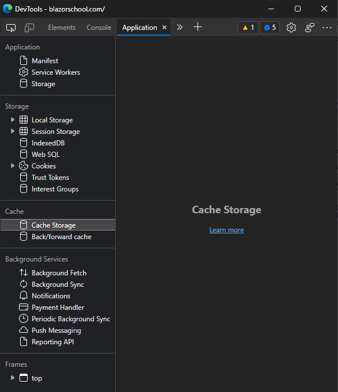This screenshot has width=338, height=392.
Task: Select the Cookies entry
Action: (x=44, y=166)
